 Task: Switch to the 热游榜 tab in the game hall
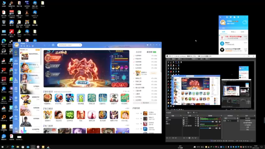138,52
